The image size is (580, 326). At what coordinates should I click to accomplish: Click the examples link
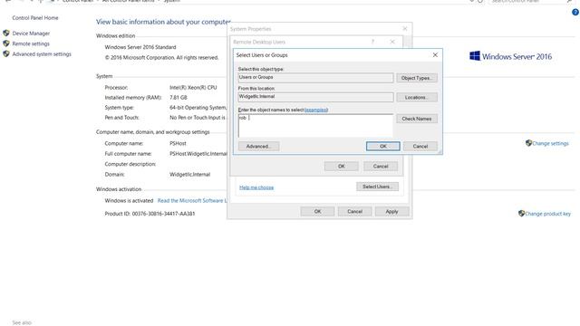(x=316, y=110)
